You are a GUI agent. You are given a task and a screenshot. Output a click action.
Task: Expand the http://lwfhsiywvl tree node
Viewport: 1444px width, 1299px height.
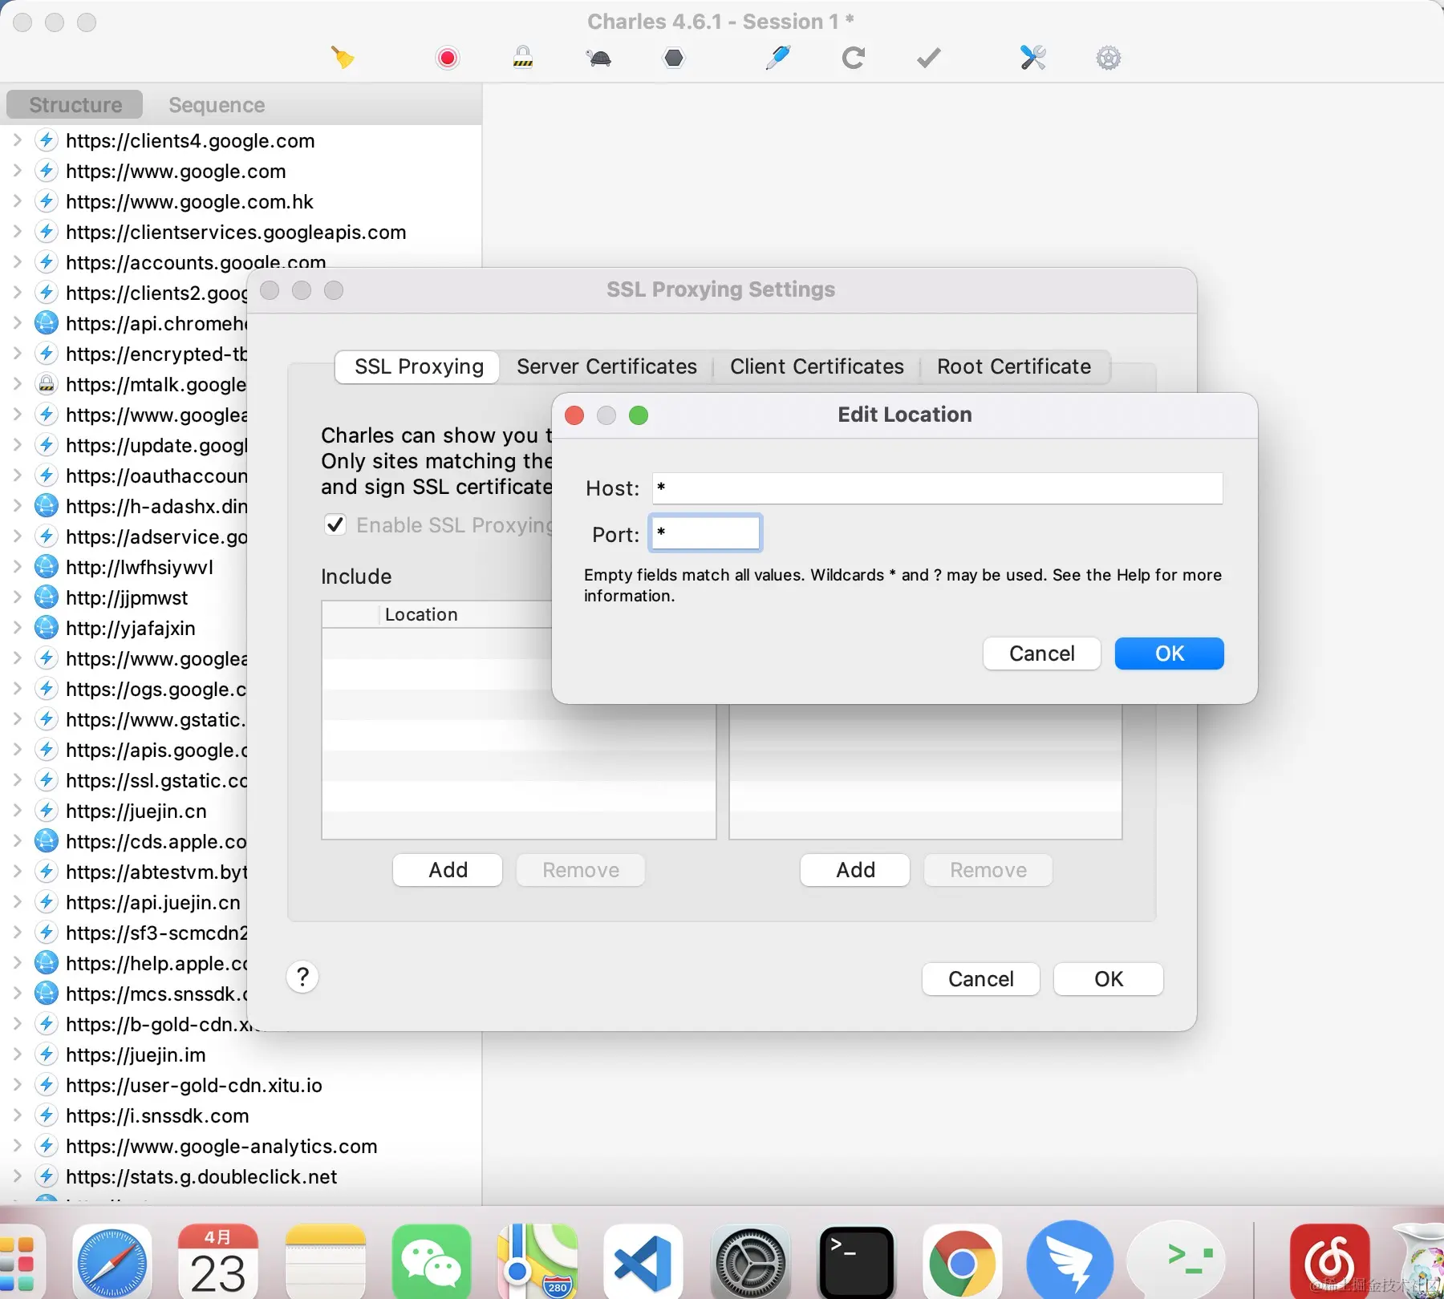tap(17, 567)
